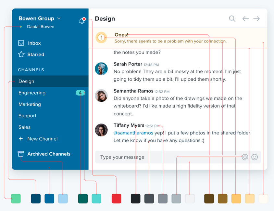Open search with the magnifier icon

[232, 19]
